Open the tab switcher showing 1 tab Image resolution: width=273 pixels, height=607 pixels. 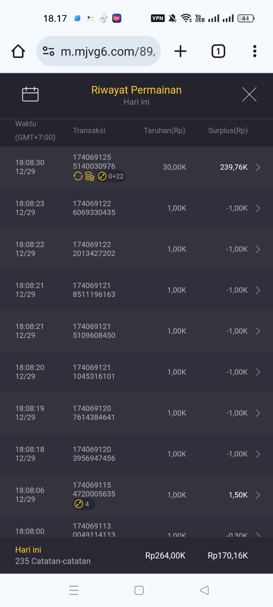(x=218, y=51)
